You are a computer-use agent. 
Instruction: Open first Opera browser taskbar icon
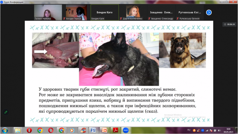point(29,130)
